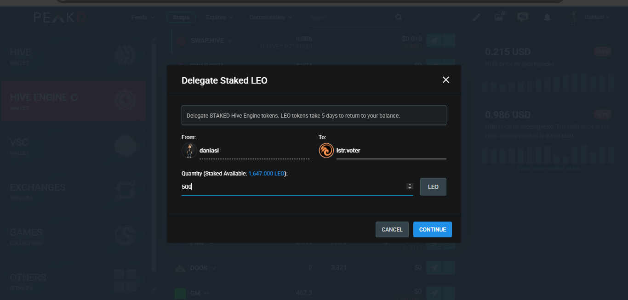Select EXCHANGES Services in sidebar
This screenshot has width=628, height=300.
74,191
